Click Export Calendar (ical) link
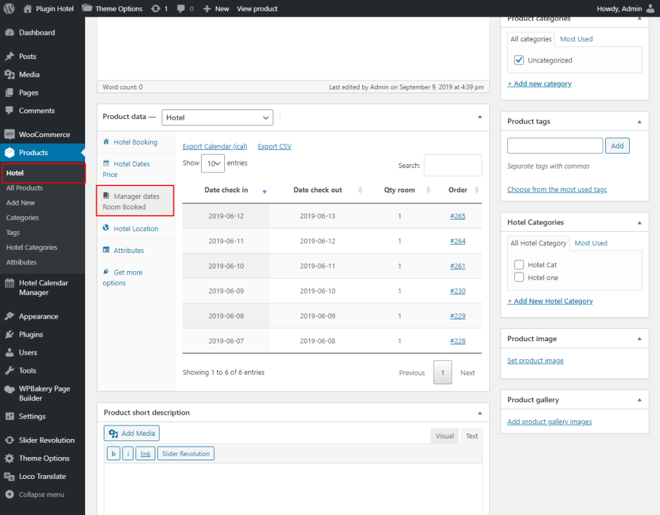 [x=215, y=146]
